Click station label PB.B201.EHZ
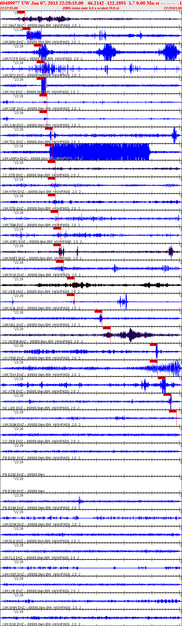 [x=13, y=458]
